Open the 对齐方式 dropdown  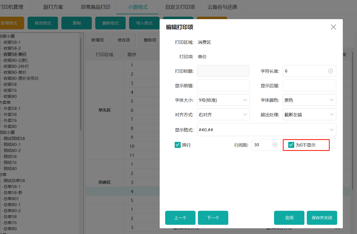pos(223,115)
